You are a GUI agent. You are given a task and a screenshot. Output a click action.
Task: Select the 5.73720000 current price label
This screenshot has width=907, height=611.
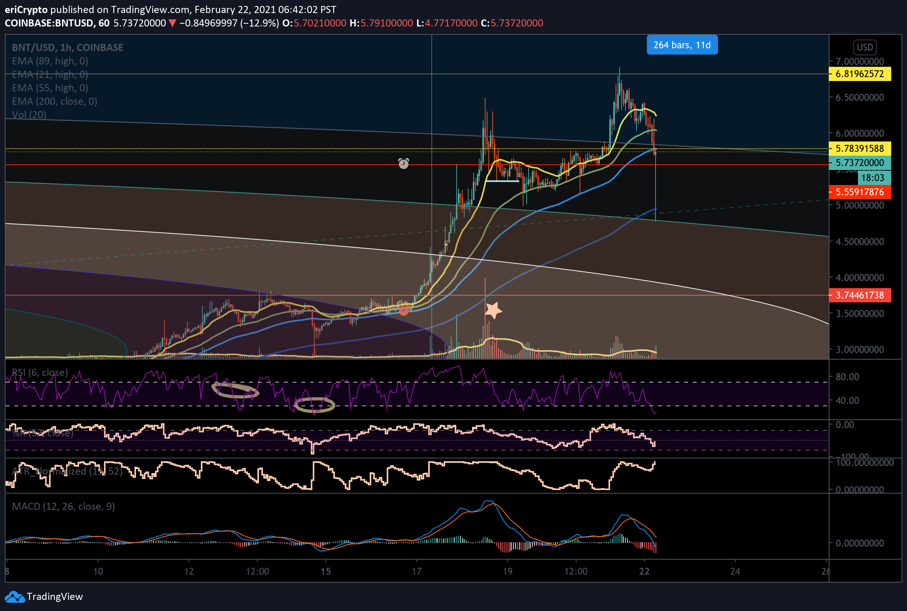(x=860, y=163)
